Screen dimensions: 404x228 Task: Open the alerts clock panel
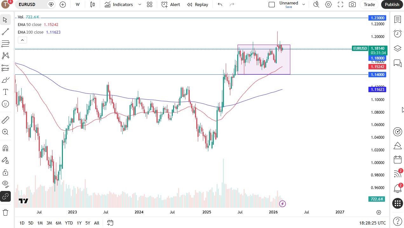pos(397,34)
